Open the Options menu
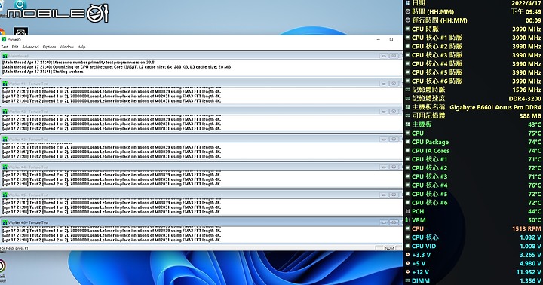 pyautogui.click(x=49, y=47)
